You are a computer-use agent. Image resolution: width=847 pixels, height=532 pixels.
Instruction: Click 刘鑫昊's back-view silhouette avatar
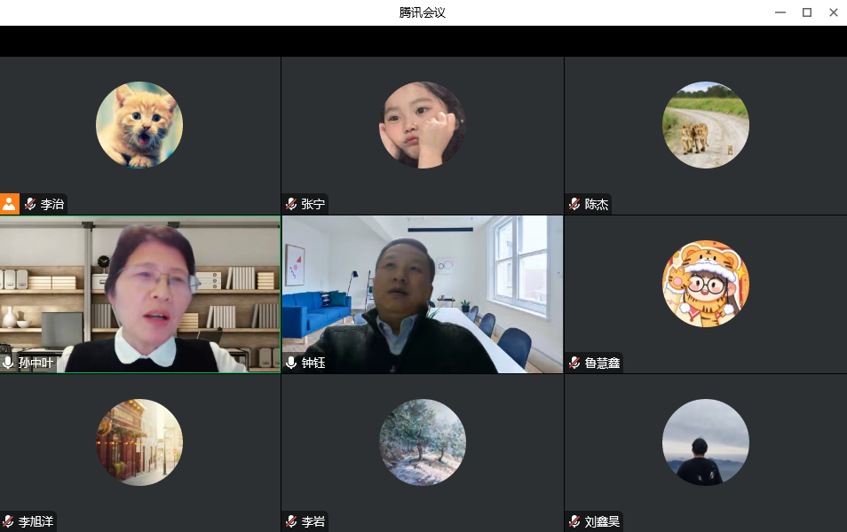pyautogui.click(x=706, y=442)
